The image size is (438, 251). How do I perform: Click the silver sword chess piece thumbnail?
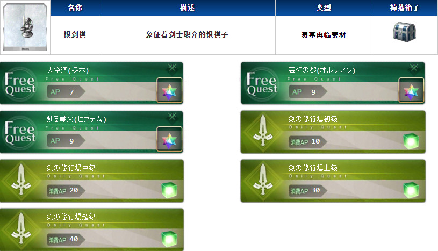tap(25, 27)
